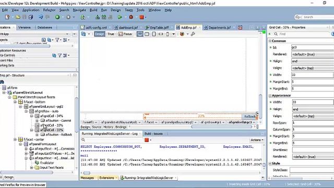Click the Id input field in Properties
334x188 pixels.
click(x=313, y=48)
